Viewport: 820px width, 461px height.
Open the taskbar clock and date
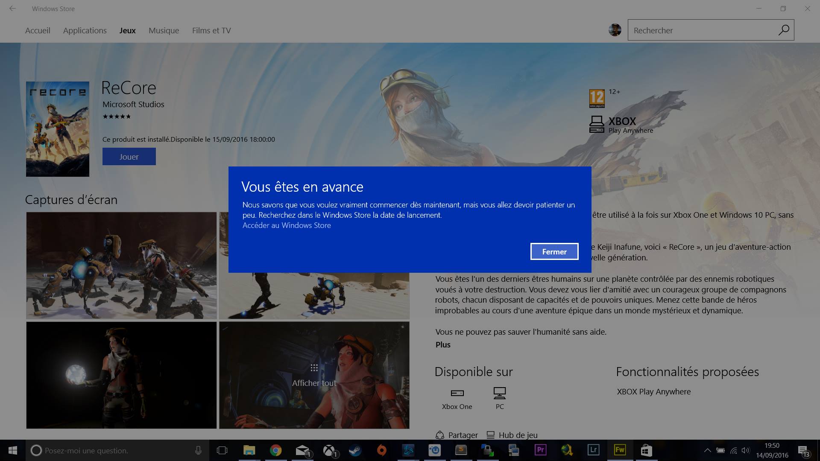tap(772, 450)
